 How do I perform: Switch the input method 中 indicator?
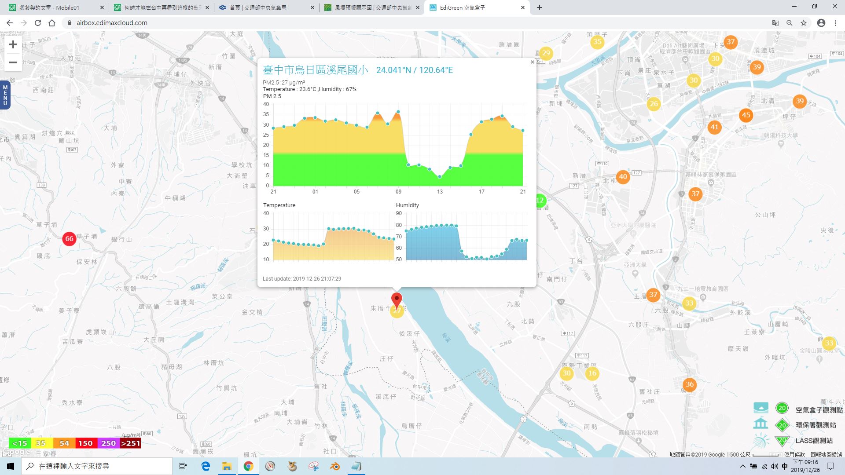pos(785,466)
